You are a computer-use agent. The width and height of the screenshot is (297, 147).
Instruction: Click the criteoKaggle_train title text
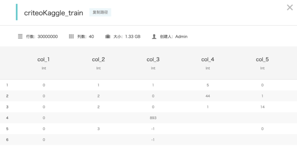tap(53, 13)
